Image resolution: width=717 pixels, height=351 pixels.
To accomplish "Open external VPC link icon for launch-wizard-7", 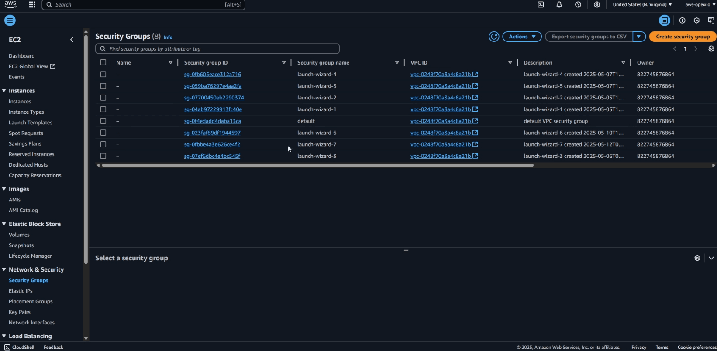I will [x=475, y=144].
